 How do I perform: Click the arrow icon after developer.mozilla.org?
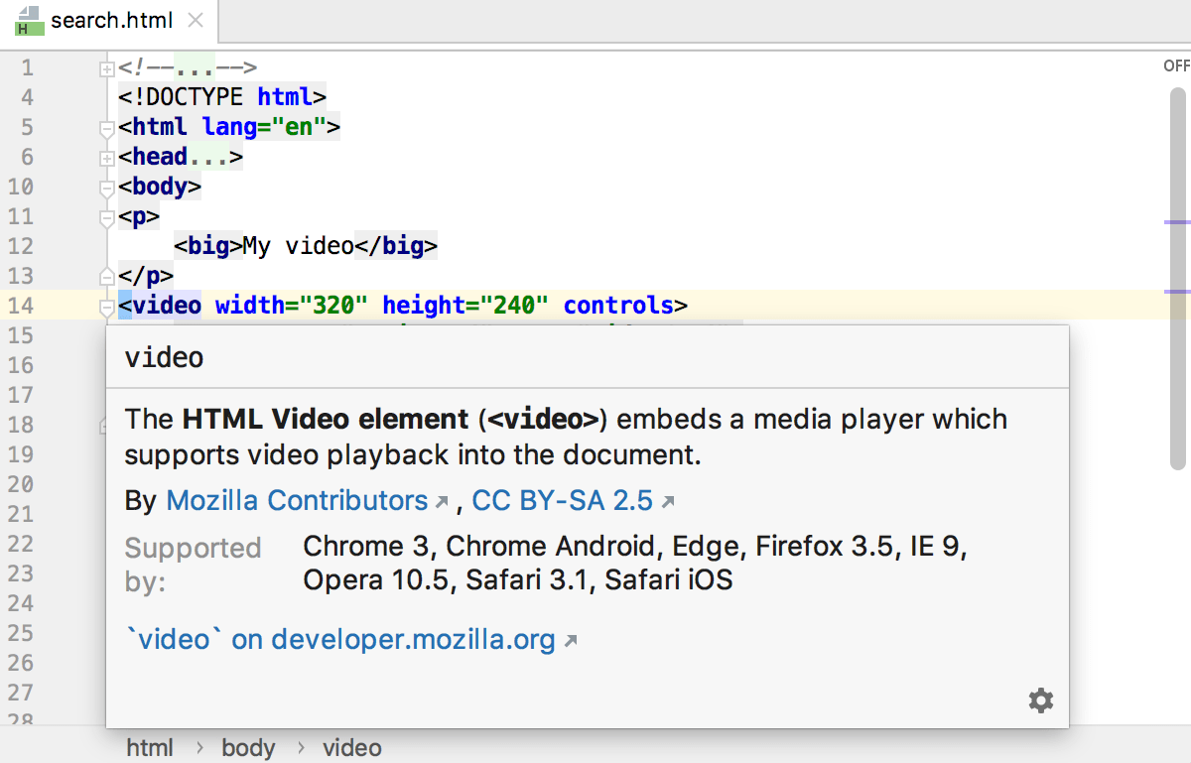pos(570,641)
